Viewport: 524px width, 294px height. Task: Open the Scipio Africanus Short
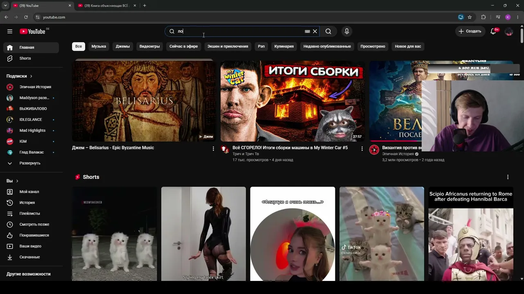click(x=471, y=234)
